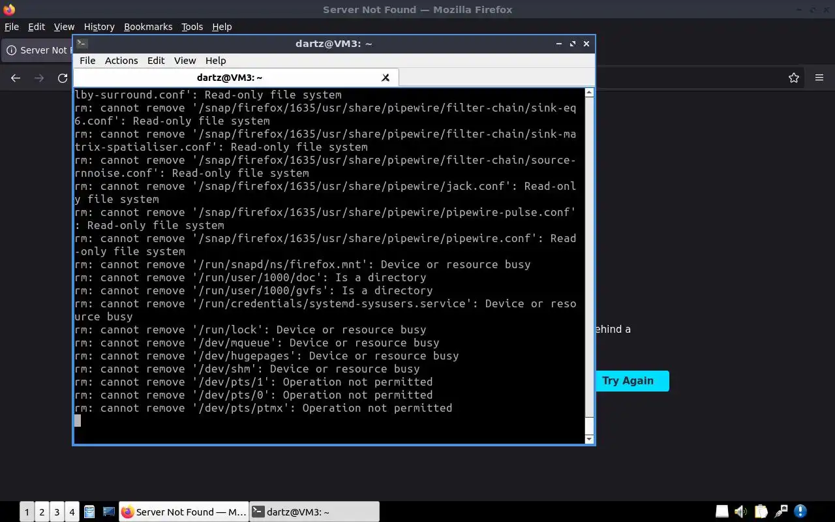Open the network connection tray icon
Image resolution: width=835 pixels, height=522 pixels.
[x=780, y=512]
